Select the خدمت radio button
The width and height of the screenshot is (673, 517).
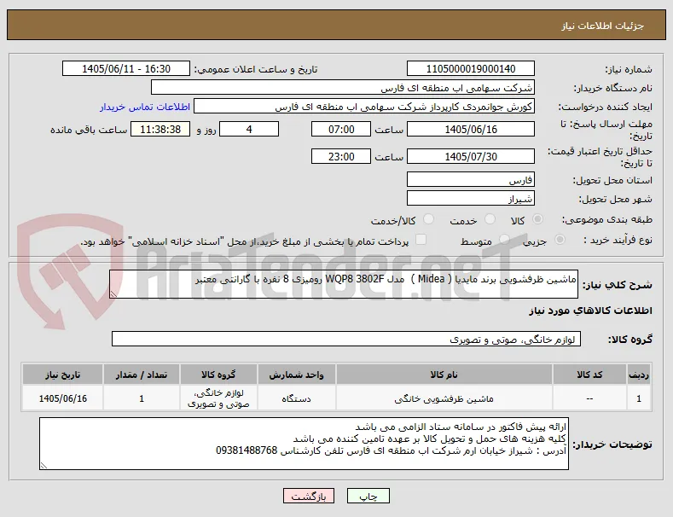tap(490, 219)
